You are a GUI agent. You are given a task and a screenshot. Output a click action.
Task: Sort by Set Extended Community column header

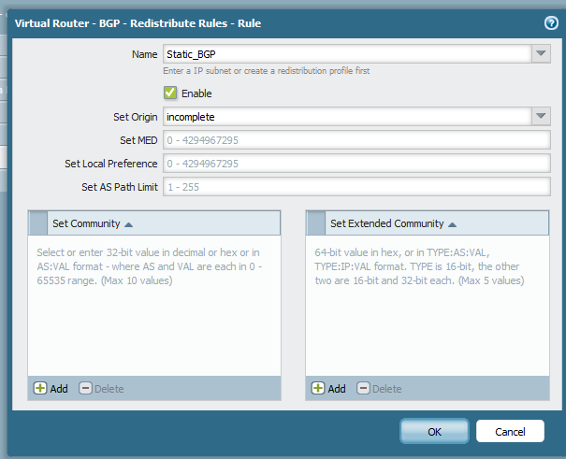click(x=437, y=223)
